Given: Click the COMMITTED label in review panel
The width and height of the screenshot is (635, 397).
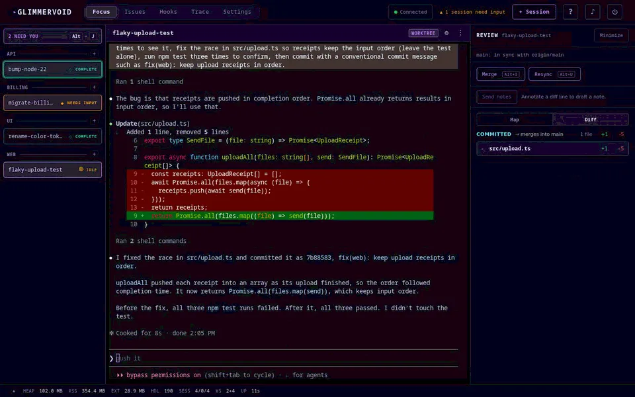Looking at the screenshot, I should (x=493, y=134).
